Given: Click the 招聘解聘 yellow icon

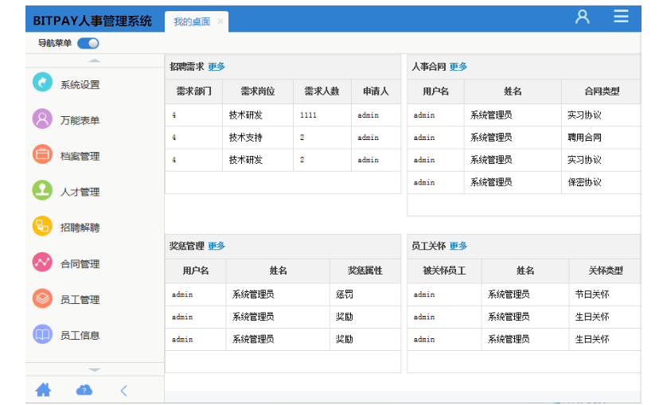Looking at the screenshot, I should 42,226.
